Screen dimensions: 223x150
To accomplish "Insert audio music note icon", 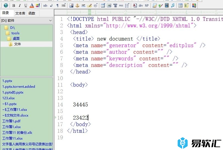I will pos(173,5).
